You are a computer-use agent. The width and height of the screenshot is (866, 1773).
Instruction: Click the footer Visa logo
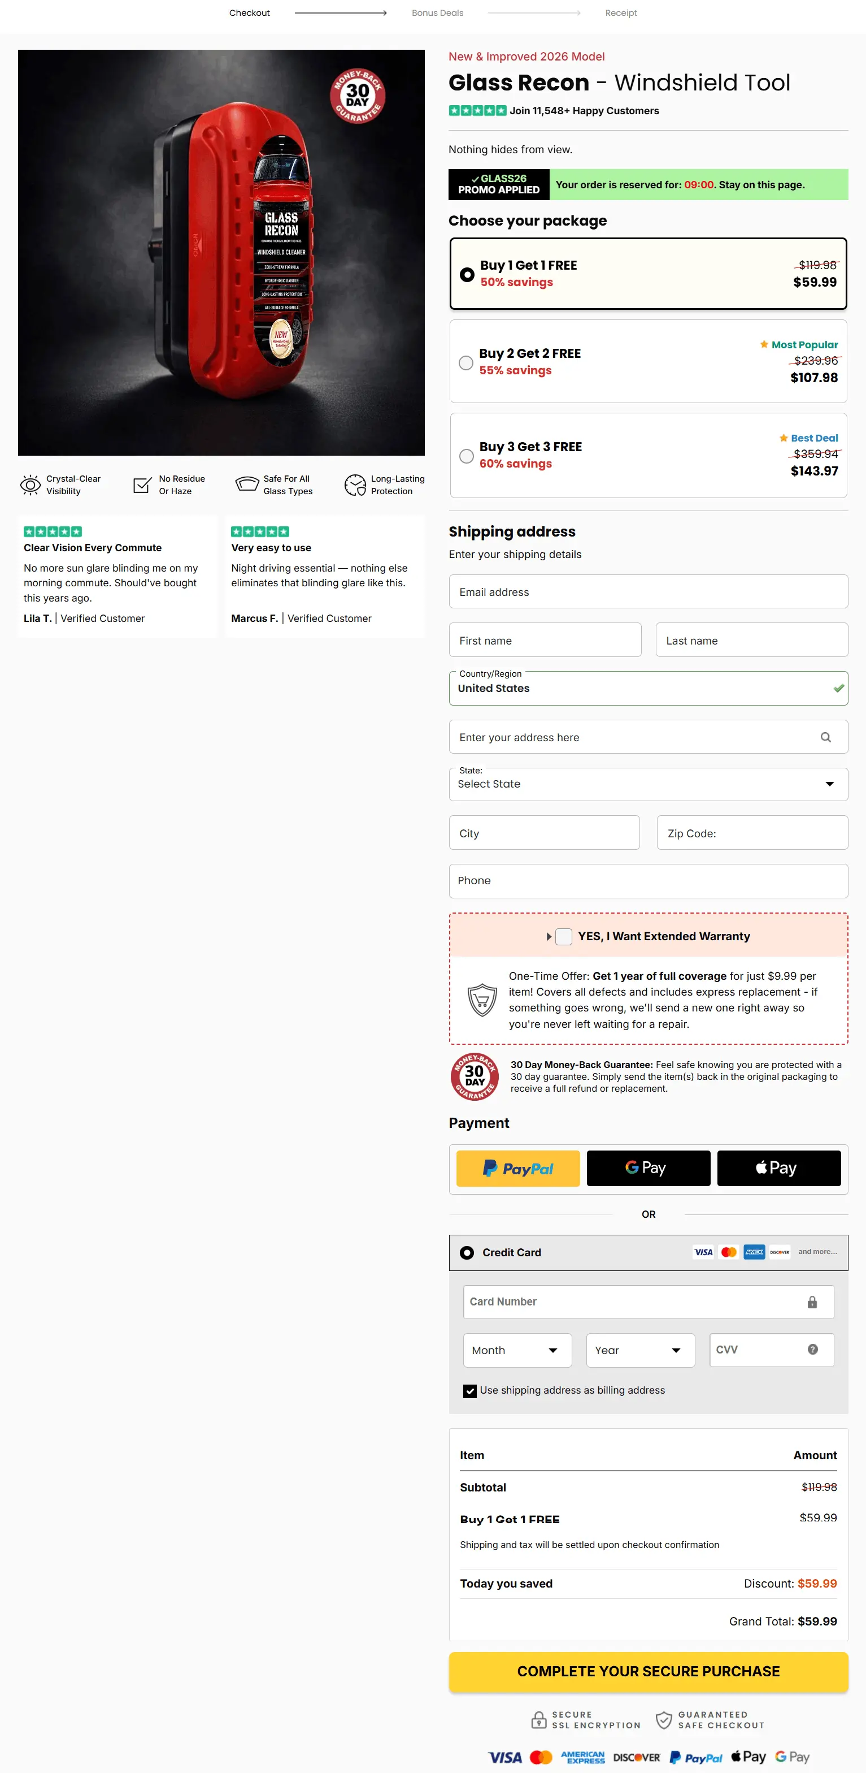pos(505,1757)
